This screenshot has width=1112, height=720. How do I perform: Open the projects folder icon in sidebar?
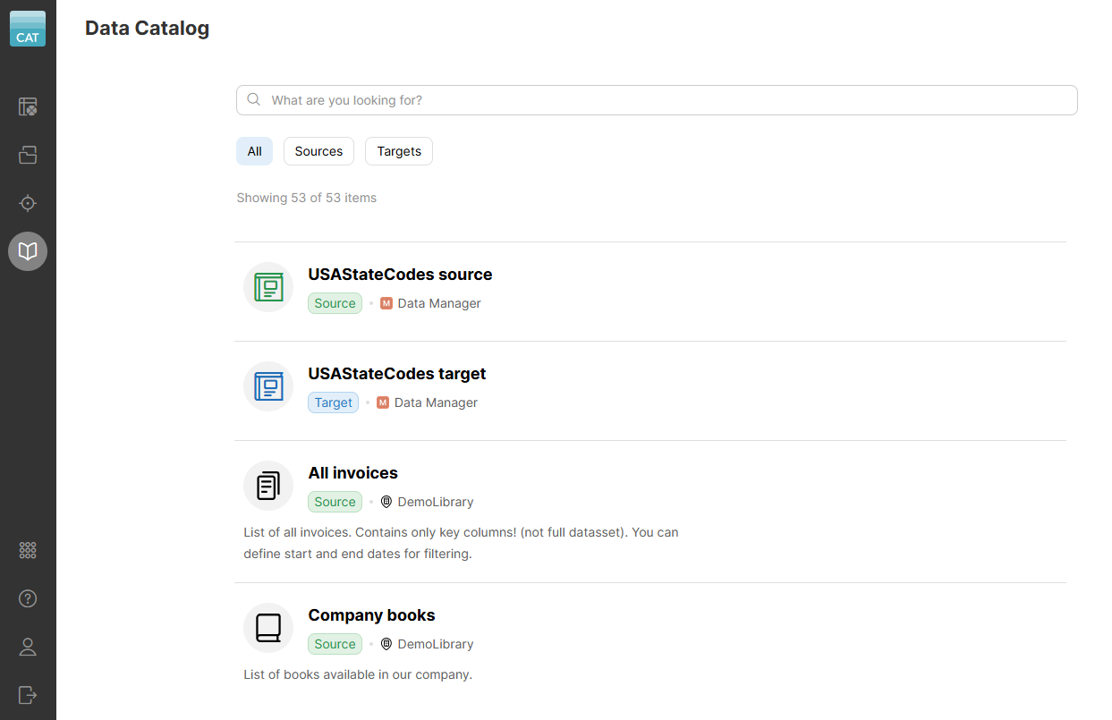pyautogui.click(x=27, y=155)
